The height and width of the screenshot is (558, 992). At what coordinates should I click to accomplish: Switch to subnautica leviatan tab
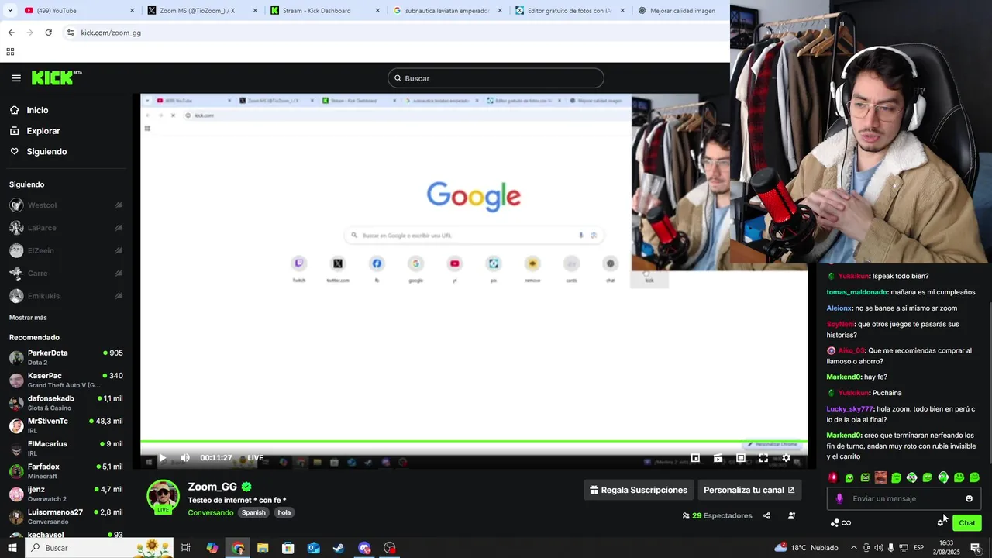click(x=448, y=11)
